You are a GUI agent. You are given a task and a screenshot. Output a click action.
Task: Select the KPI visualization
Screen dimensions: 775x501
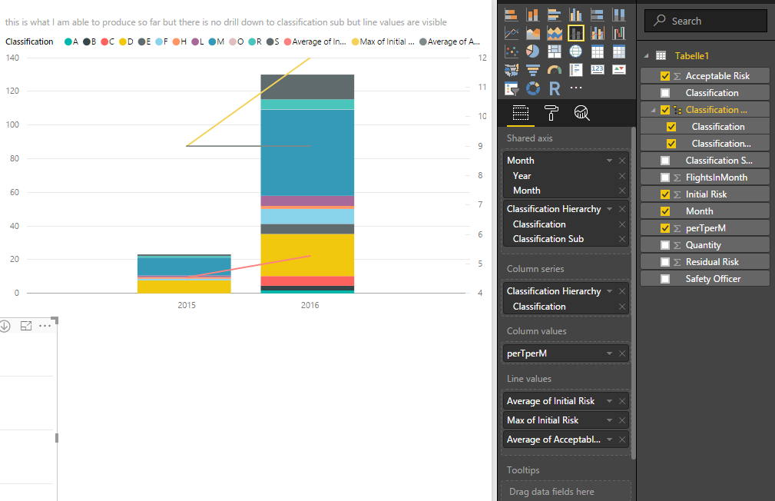pyautogui.click(x=619, y=70)
